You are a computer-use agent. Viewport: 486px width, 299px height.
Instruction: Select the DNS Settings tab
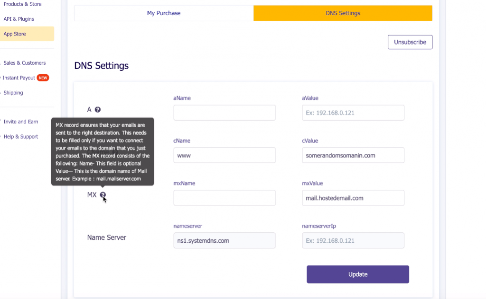tap(343, 13)
